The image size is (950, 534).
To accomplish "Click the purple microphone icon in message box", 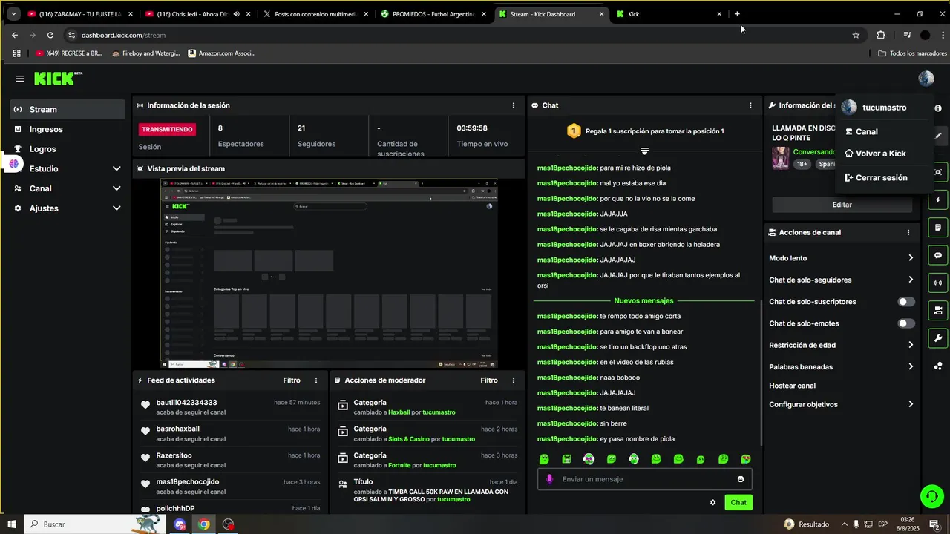I will (x=550, y=479).
